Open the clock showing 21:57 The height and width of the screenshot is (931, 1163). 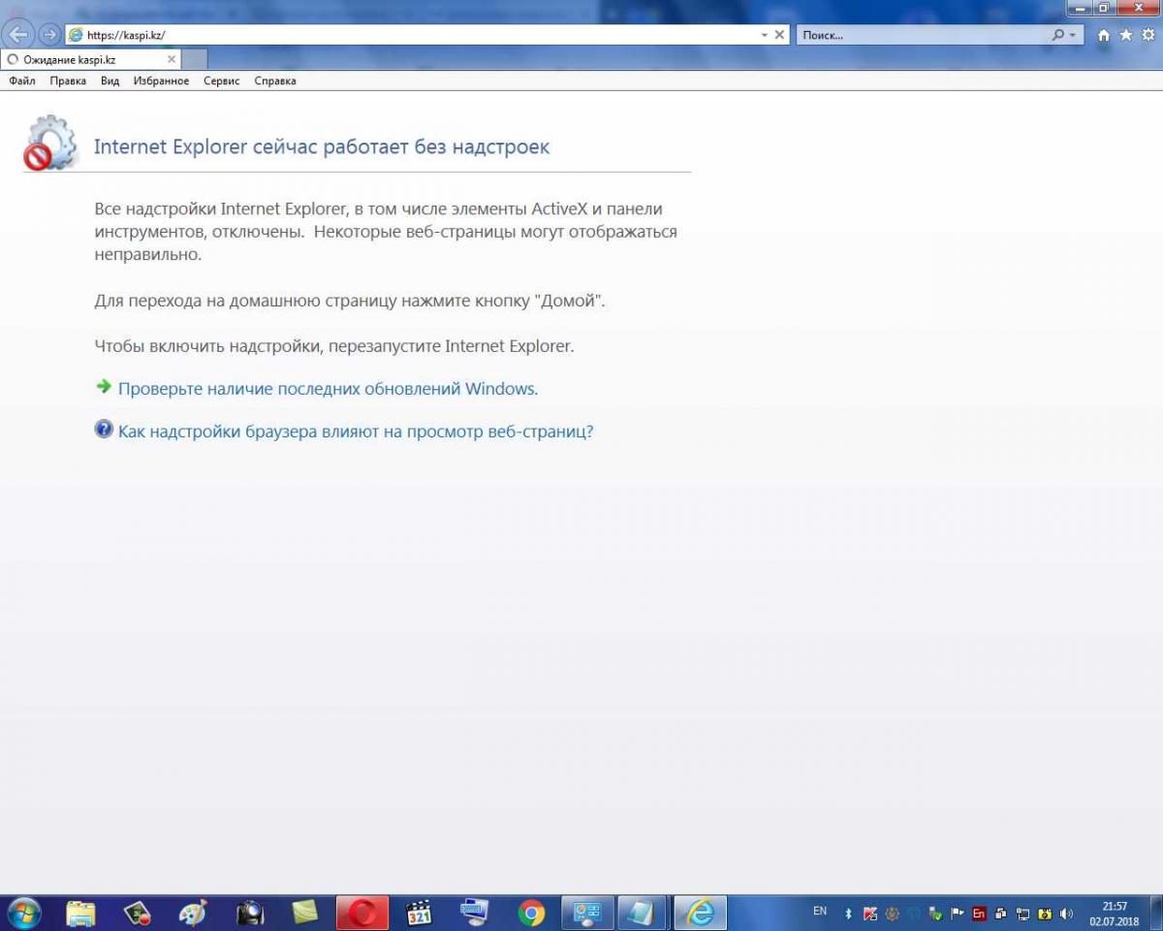(x=1115, y=914)
